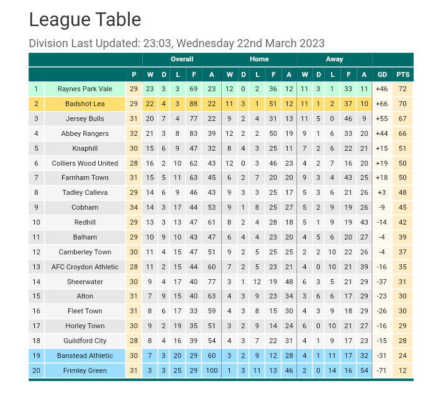Click the League Table heading

85,20
